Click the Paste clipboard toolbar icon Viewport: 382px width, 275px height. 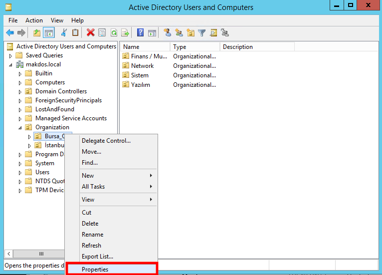pyautogui.click(x=75, y=32)
